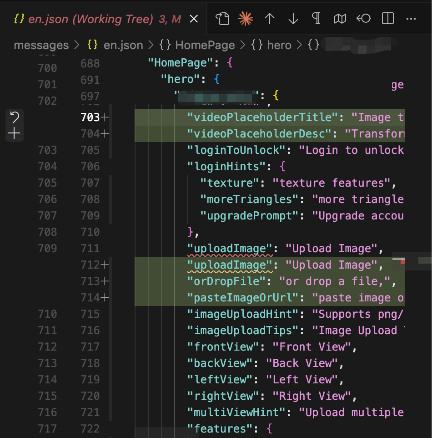Click the "hero" key in sticky header
The width and height of the screenshot is (432, 438).
click(181, 79)
